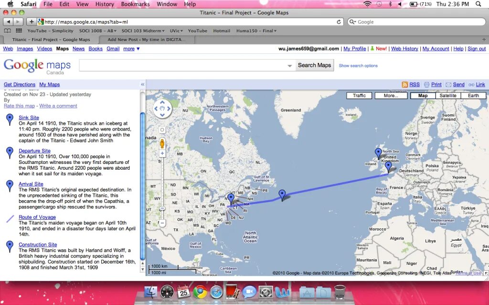This screenshot has height=305, width=489.
Task: Click the Search Maps button
Action: point(314,65)
